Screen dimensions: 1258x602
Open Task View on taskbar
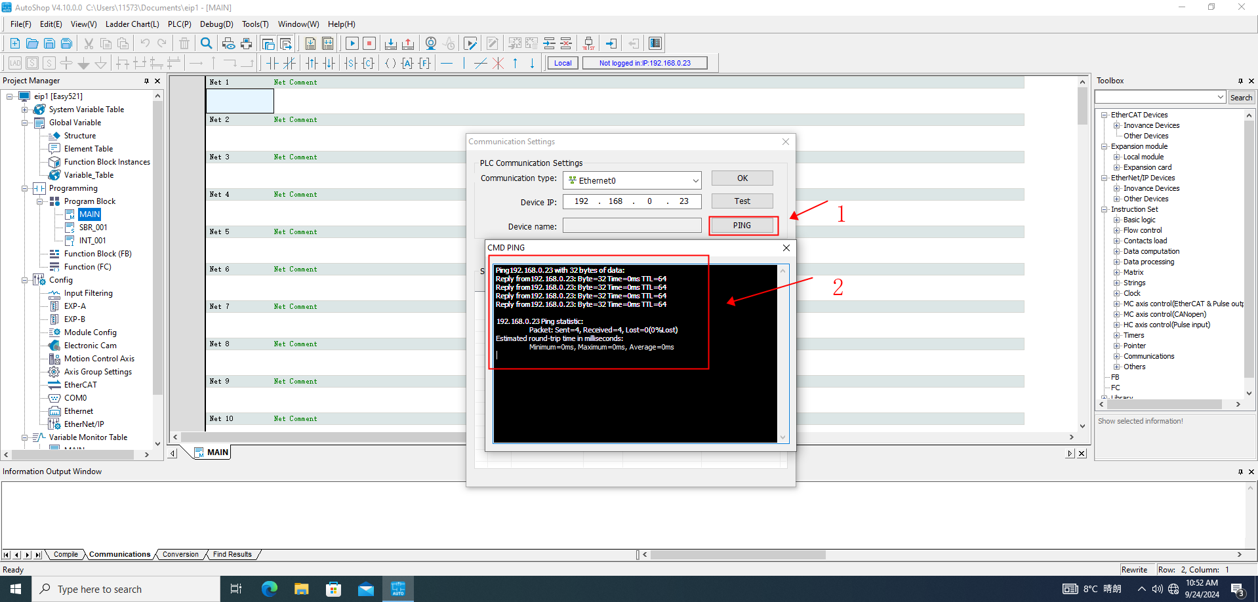pyautogui.click(x=236, y=589)
